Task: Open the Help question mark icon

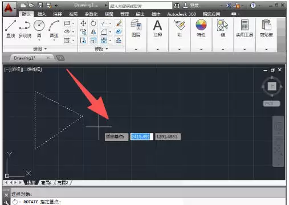Action: coord(253,6)
